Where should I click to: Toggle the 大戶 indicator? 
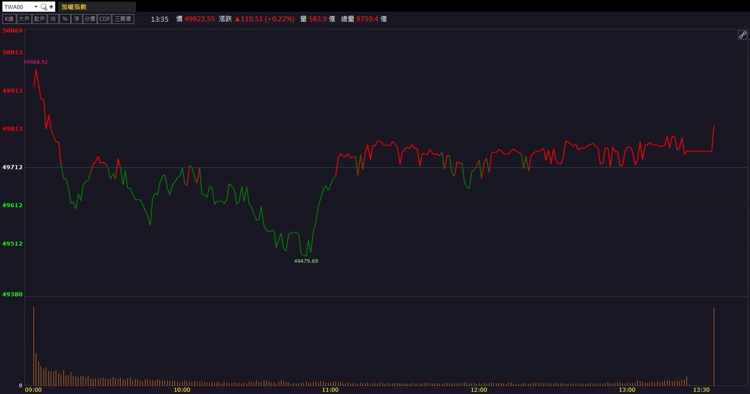(x=24, y=19)
